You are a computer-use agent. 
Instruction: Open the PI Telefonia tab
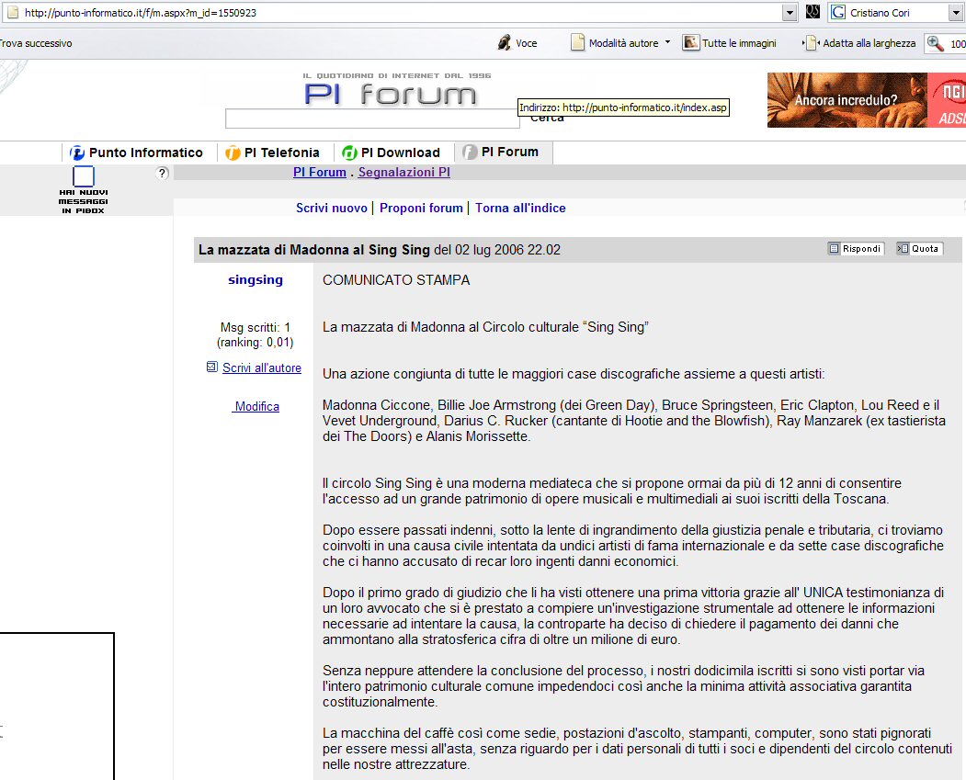coord(272,153)
